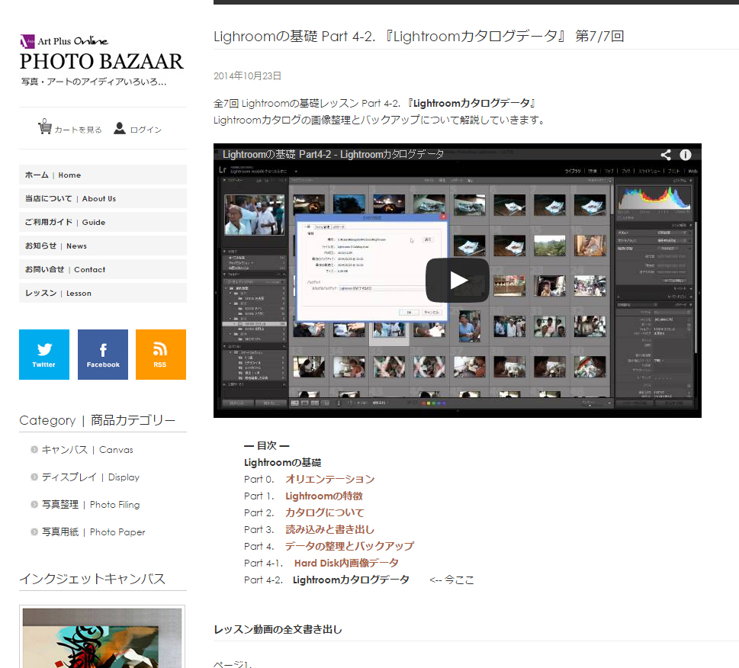Click bullet icon beside Photo Paper
Viewport: 739px width, 668px height.
pyautogui.click(x=34, y=532)
